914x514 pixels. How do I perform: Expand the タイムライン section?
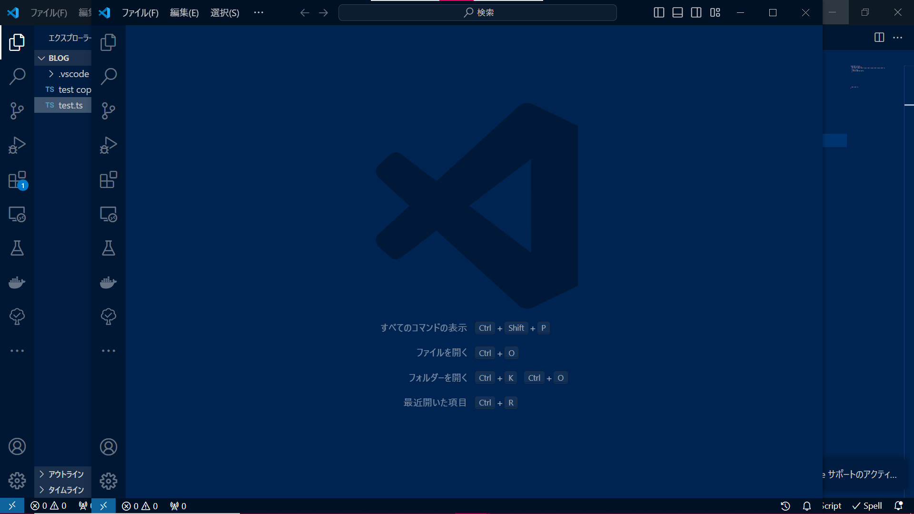(63, 490)
